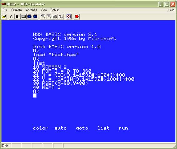This screenshot has height=149, width=177.
Task: Open a file with the folder icon
Action: click(x=4, y=17)
